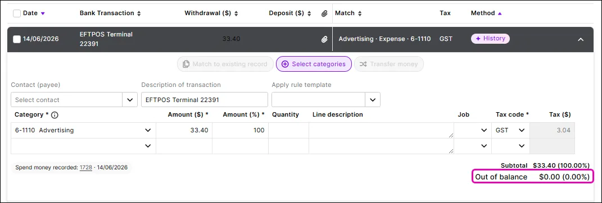602x203 pixels.
Task: Click the History badge
Action: 490,39
